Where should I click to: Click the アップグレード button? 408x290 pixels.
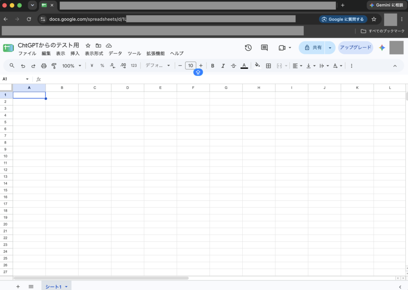pos(355,48)
